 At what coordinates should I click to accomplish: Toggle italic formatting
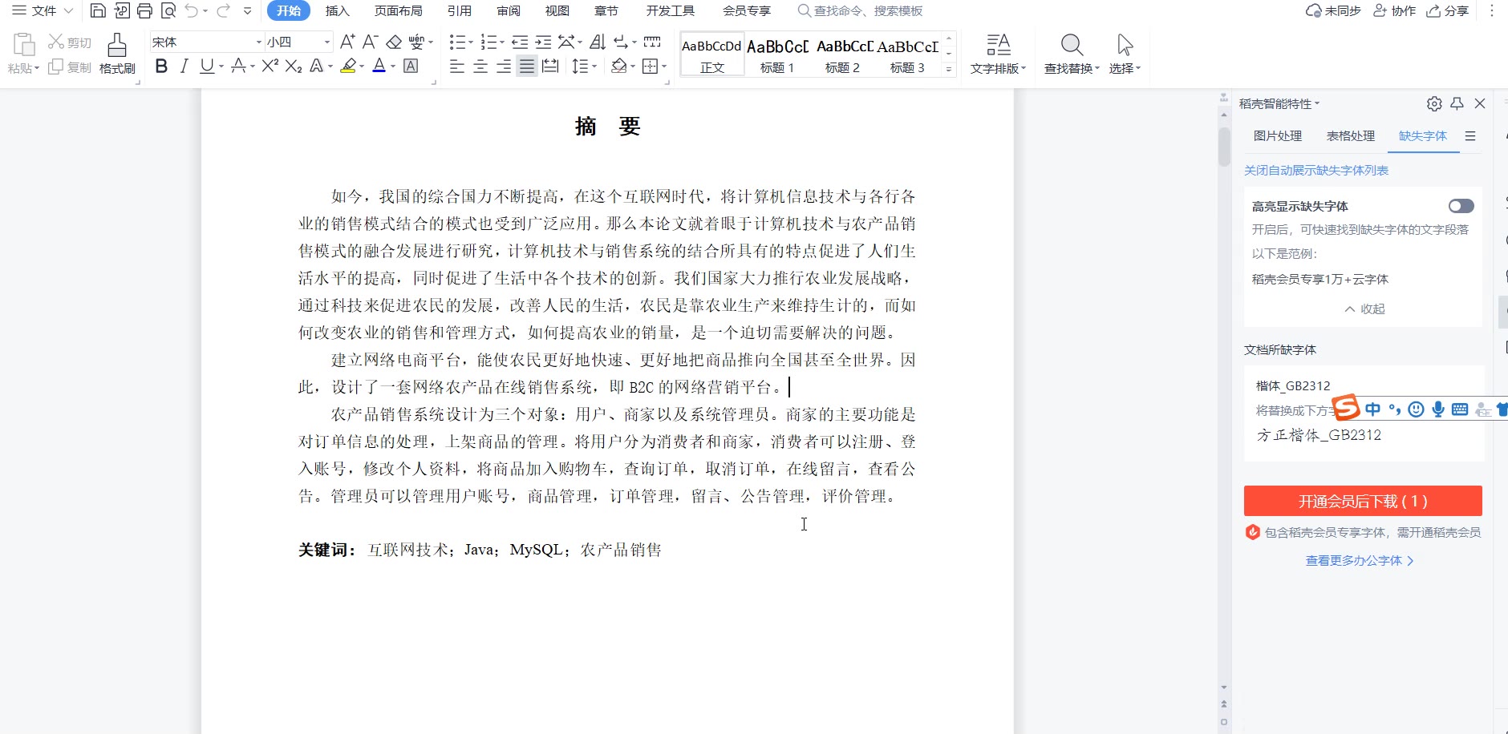click(x=184, y=67)
